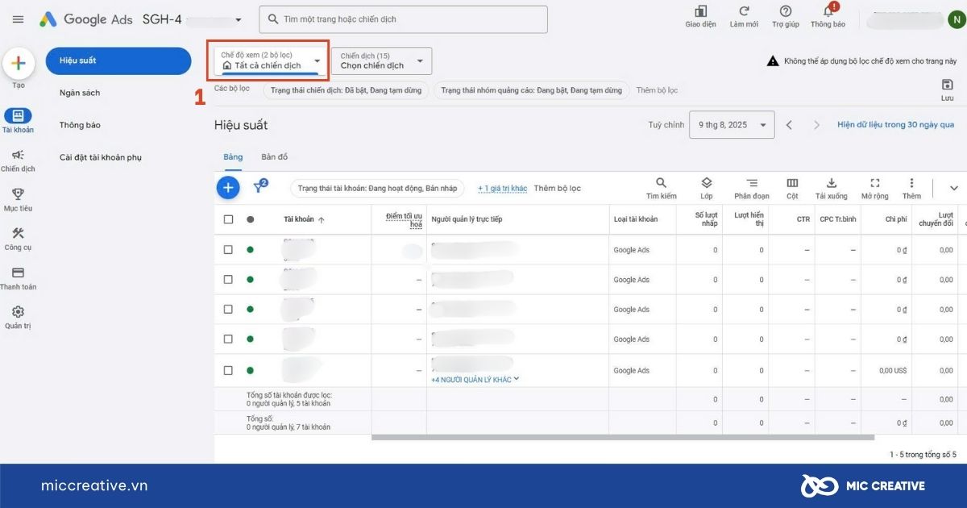Click the Tạo create plus button

[x=18, y=63]
